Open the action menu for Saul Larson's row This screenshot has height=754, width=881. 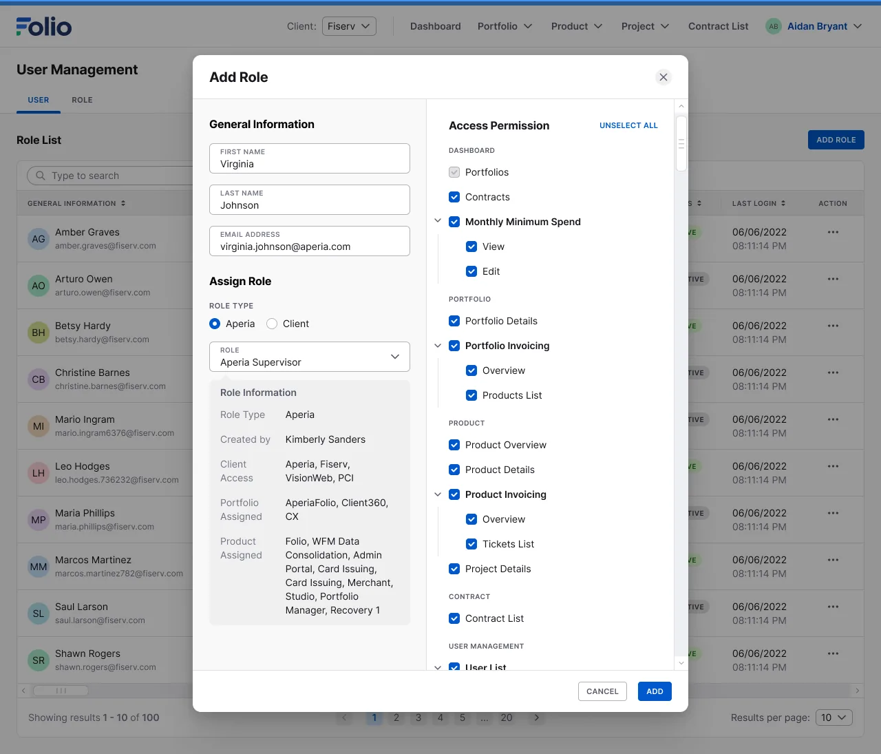click(x=833, y=607)
